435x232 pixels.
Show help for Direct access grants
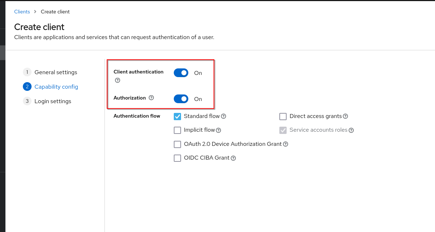345,116
